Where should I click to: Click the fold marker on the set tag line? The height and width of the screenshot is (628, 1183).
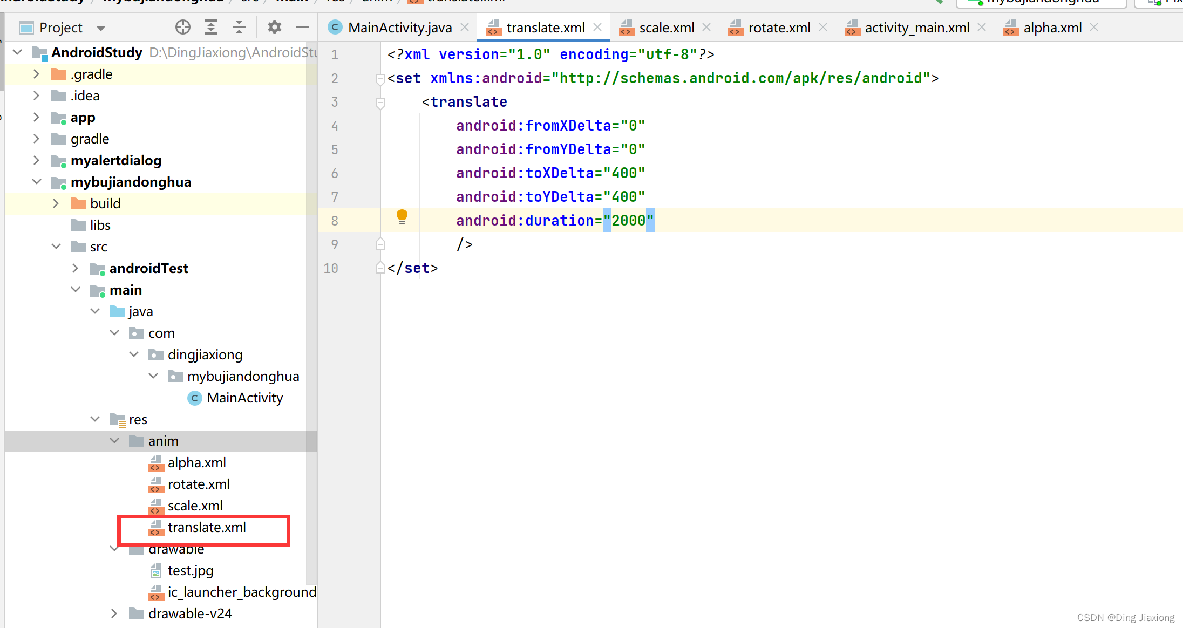(380, 79)
